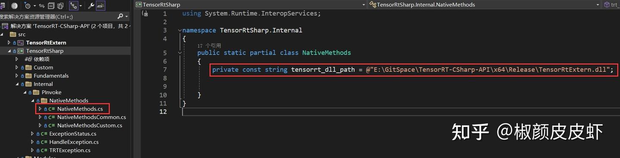The height and width of the screenshot is (158, 620).
Task: Open ExceptionStatus.cs file
Action: coord(72,134)
